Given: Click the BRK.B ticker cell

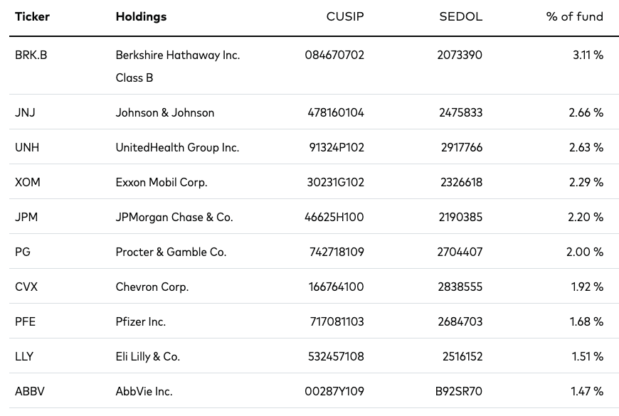Looking at the screenshot, I should click(31, 55).
